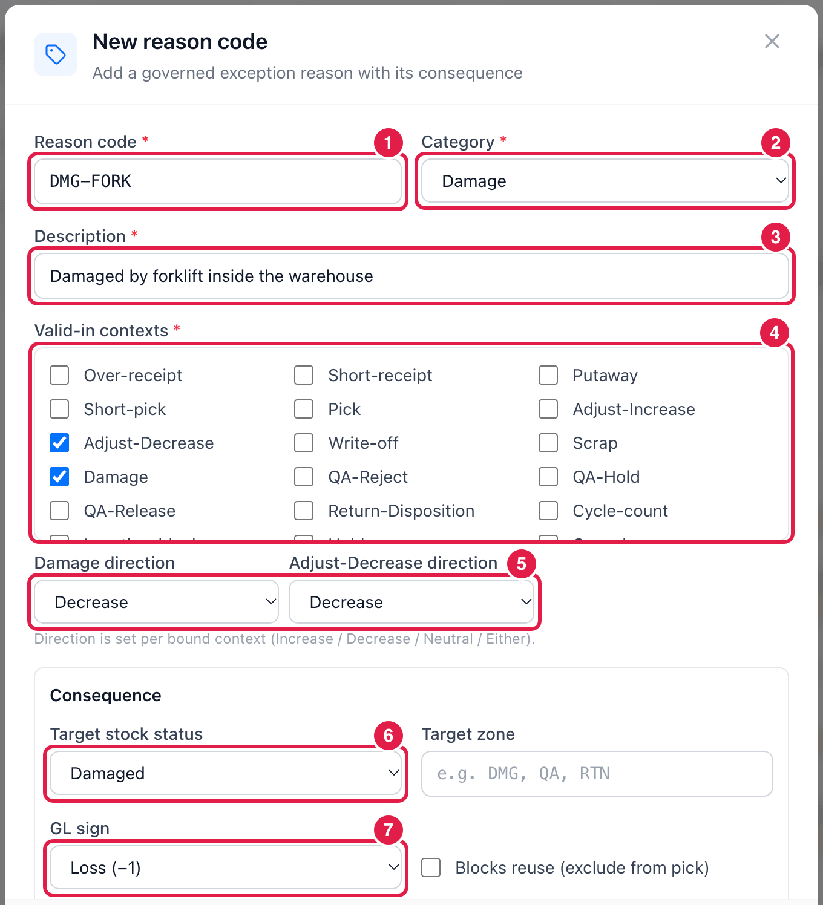This screenshot has height=905, width=823.
Task: Click the Target zone input field
Action: click(597, 774)
